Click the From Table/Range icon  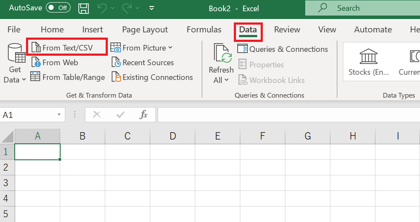[x=36, y=77]
